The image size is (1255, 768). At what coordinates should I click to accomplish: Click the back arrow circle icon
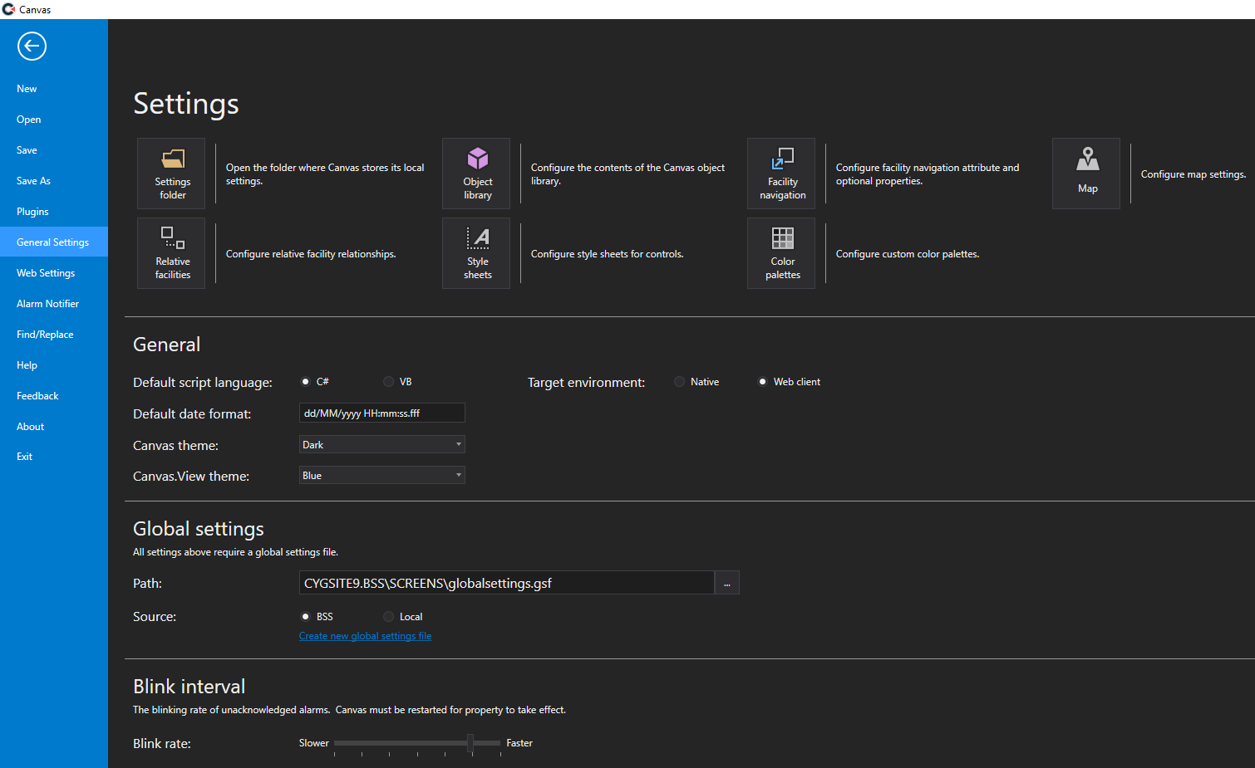[x=32, y=46]
